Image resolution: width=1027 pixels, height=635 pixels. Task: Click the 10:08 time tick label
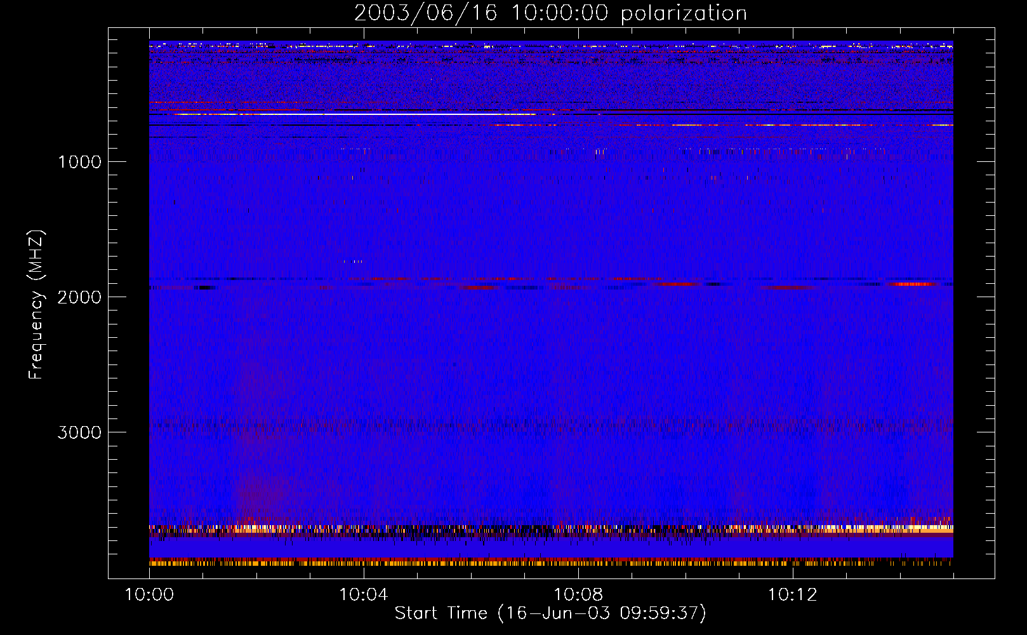pyautogui.click(x=578, y=595)
